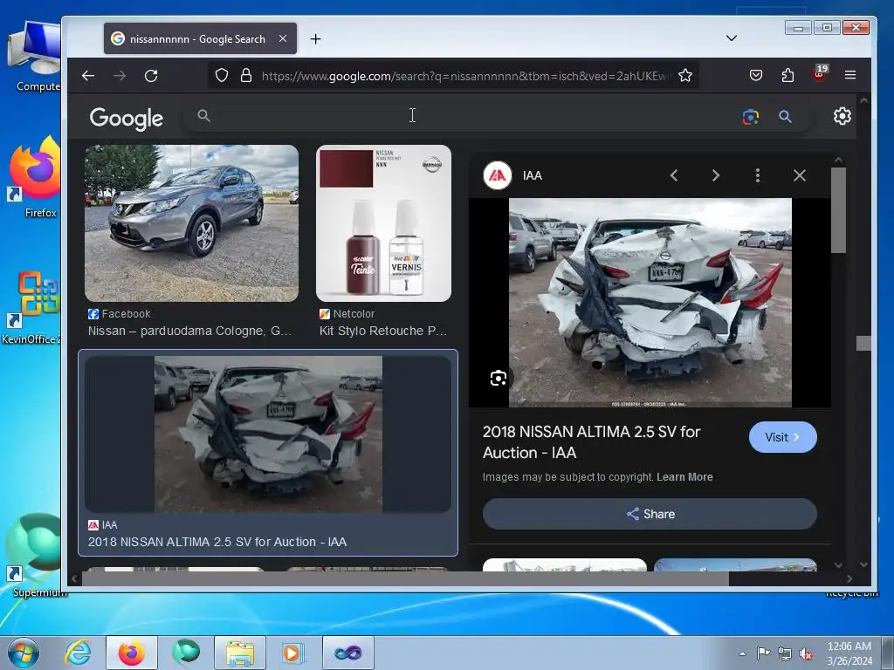Screen dimensions: 894x670
Task: Open the preview panel three-dot menu
Action: pyautogui.click(x=758, y=175)
